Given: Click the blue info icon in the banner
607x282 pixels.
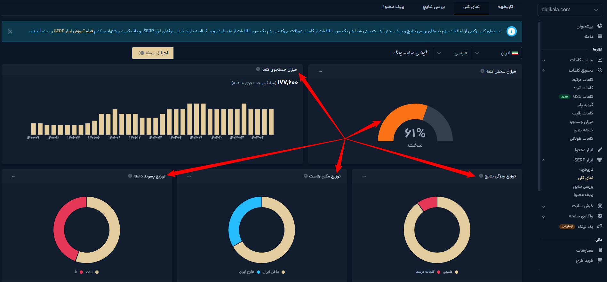Looking at the screenshot, I should [x=511, y=31].
